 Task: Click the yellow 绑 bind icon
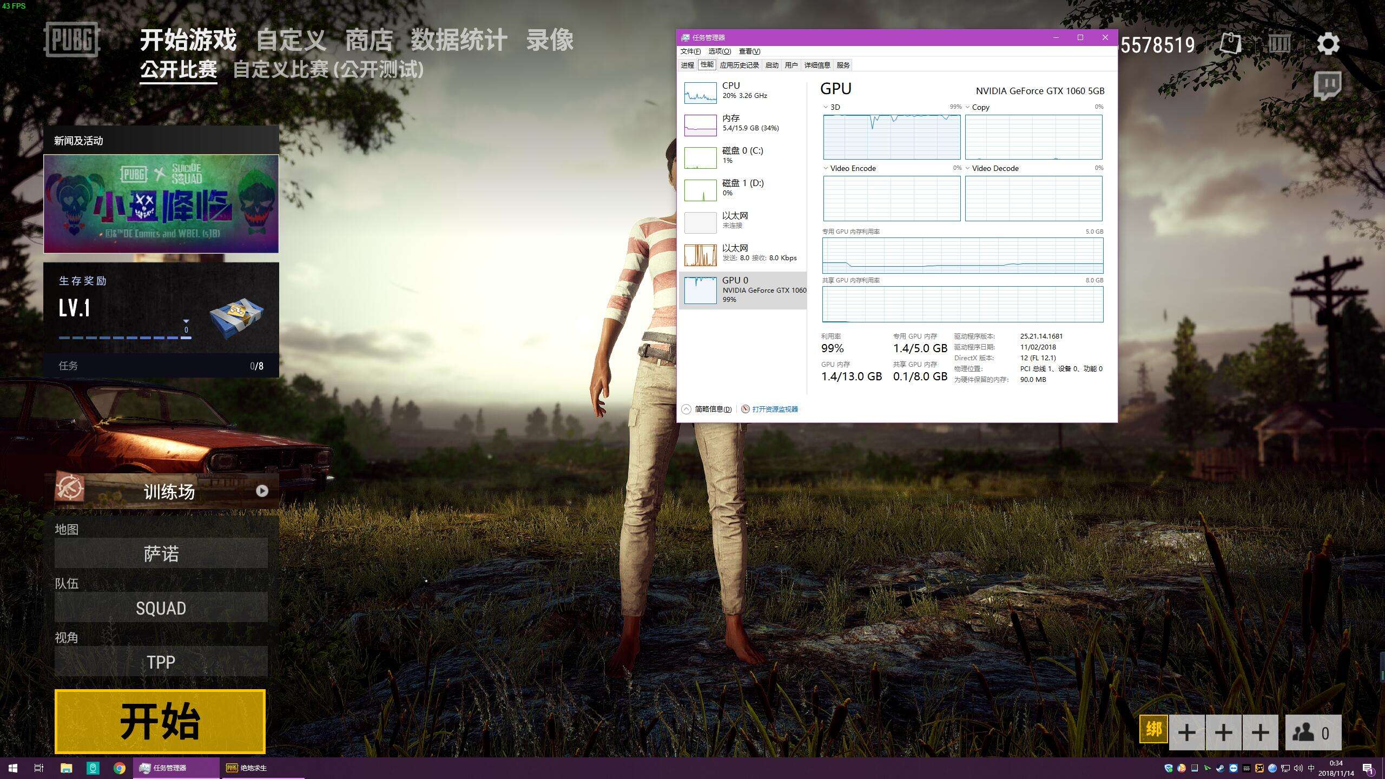(x=1153, y=729)
